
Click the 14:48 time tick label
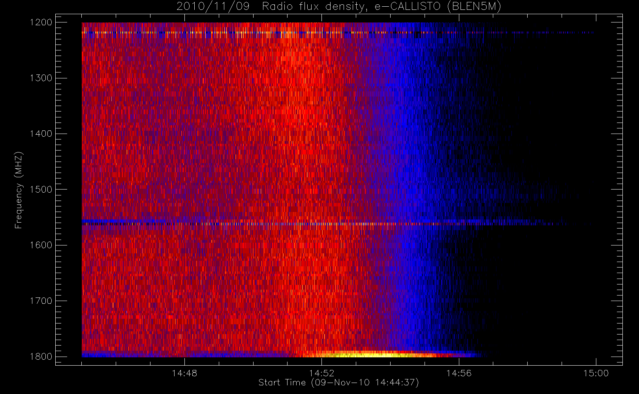coord(184,373)
